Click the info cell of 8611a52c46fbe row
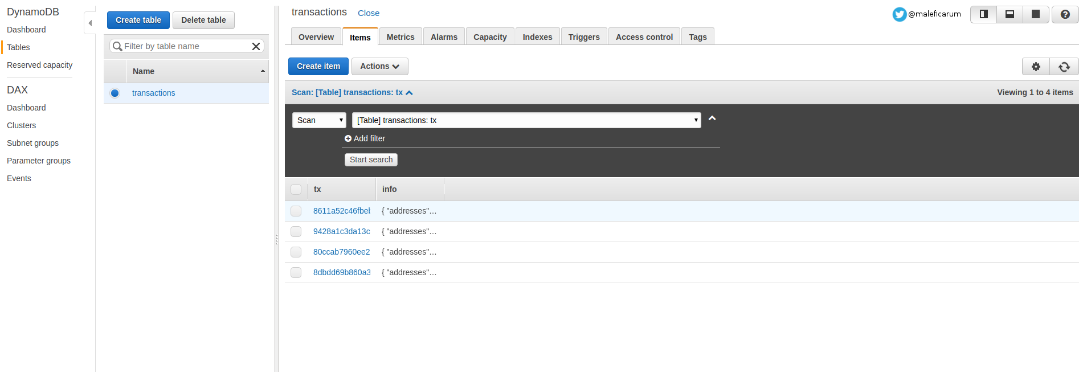Viewport: 1083px width, 372px height. pyautogui.click(x=409, y=211)
